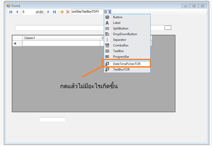Image resolution: width=212 pixels, height=146 pixels.
Task: Click the ComboBox icon in menu
Action: (107, 45)
